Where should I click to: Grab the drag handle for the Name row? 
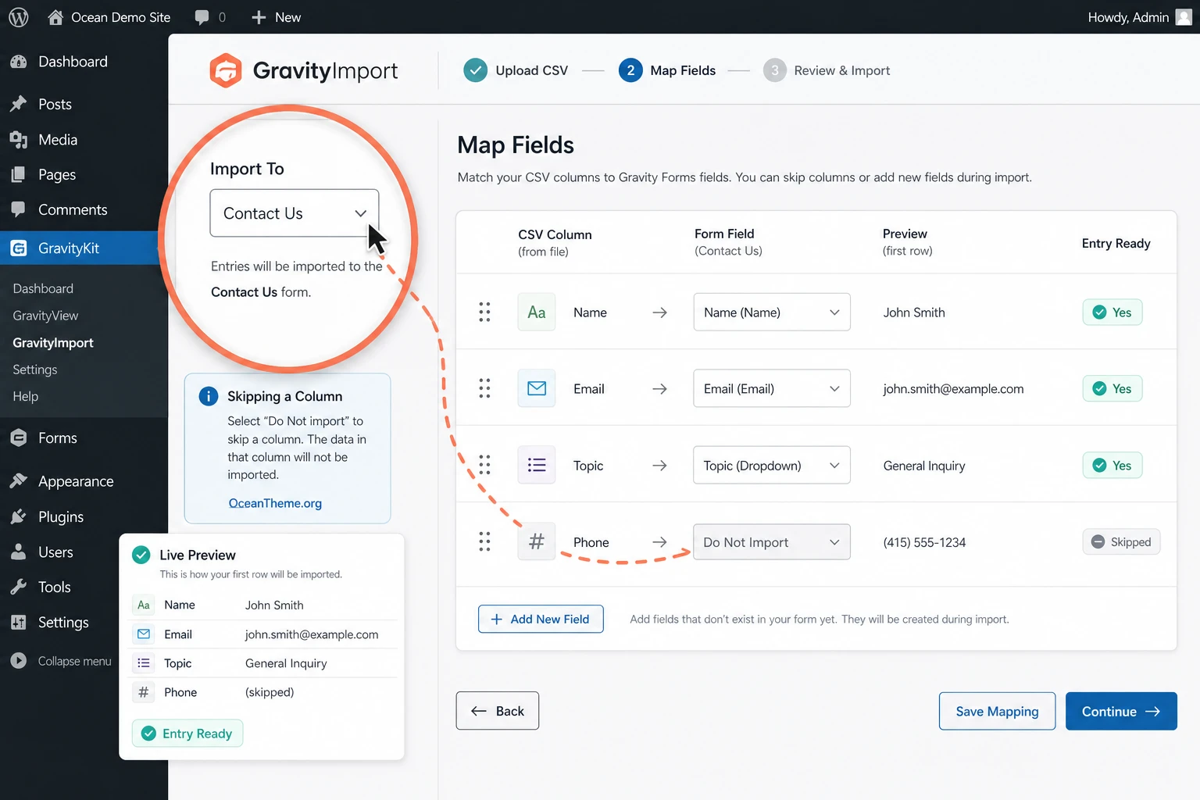(484, 312)
